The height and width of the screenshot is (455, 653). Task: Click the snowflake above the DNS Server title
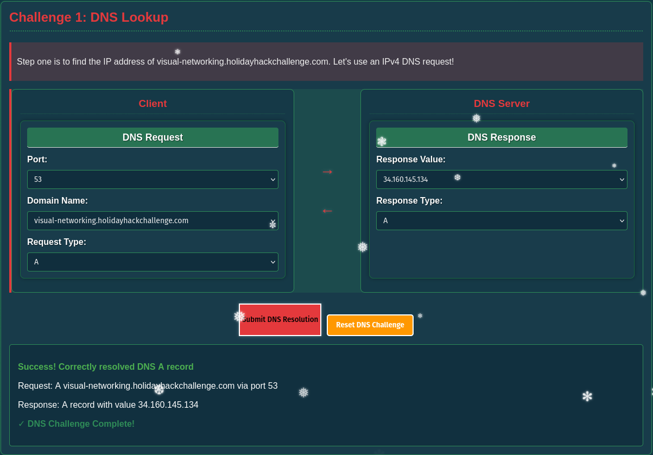(x=476, y=118)
